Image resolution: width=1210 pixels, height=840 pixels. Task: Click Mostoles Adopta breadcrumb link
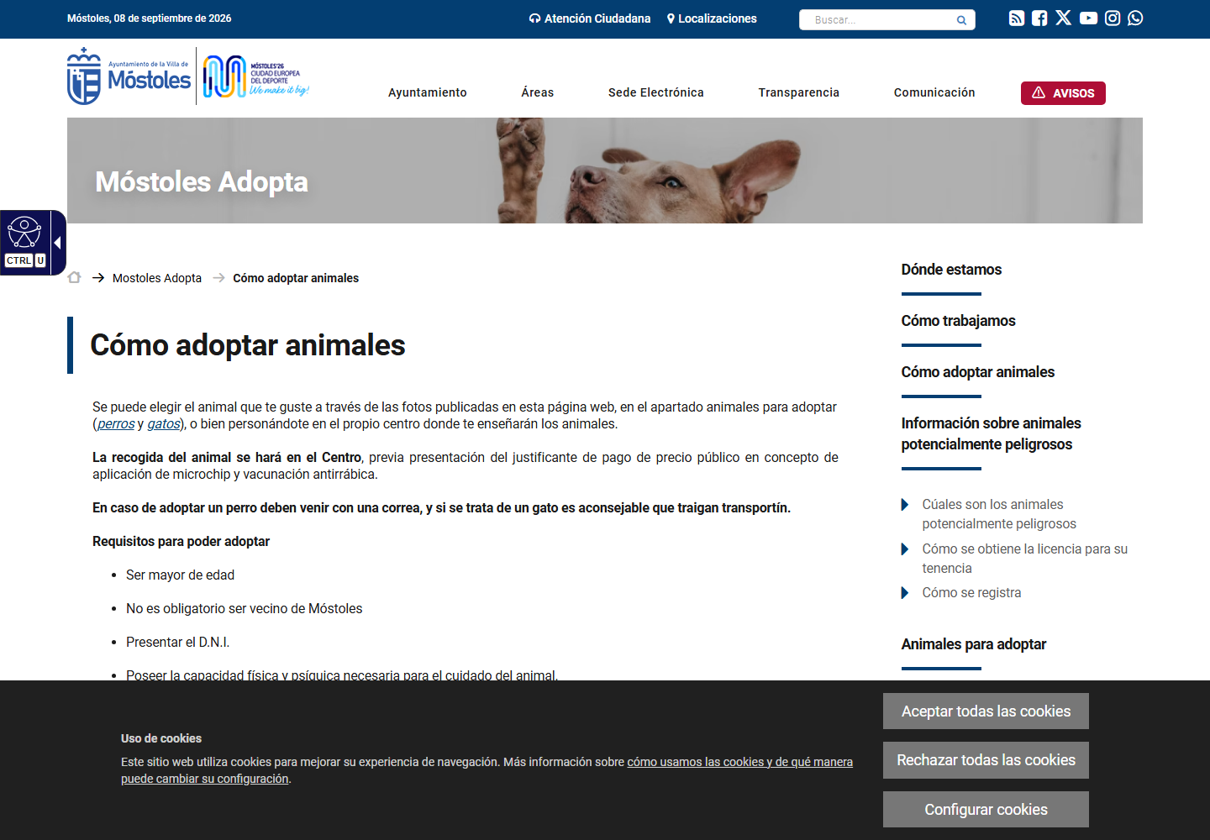pyautogui.click(x=157, y=278)
